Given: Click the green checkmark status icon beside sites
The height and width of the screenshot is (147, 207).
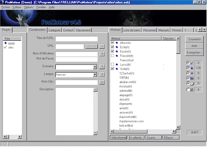Looking at the screenshot, I should pyautogui.click(x=5, y=47).
